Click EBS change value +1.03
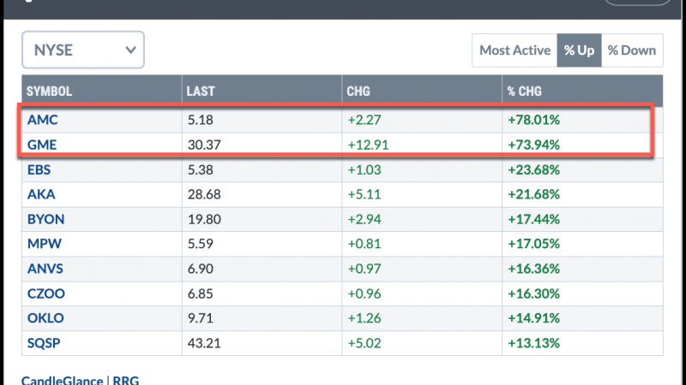Screen dimensions: 686x385 click(x=364, y=169)
